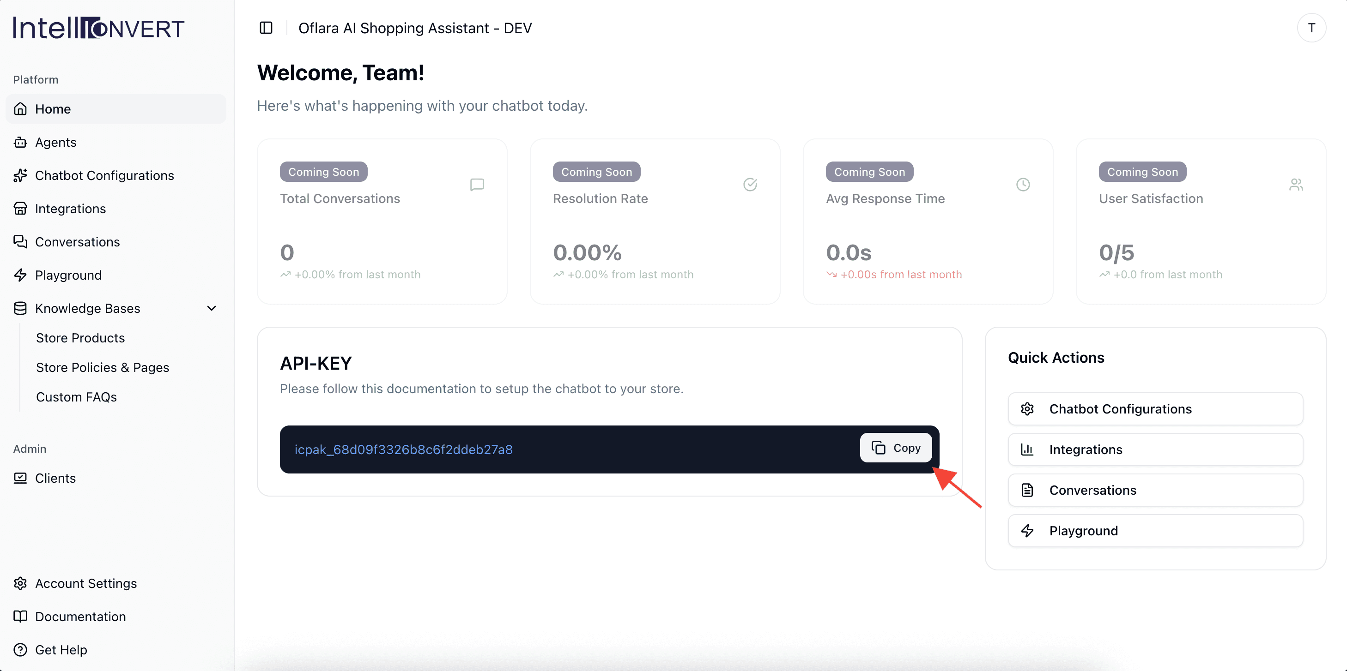
Task: Click the IntelliConvert logo
Action: [x=99, y=28]
